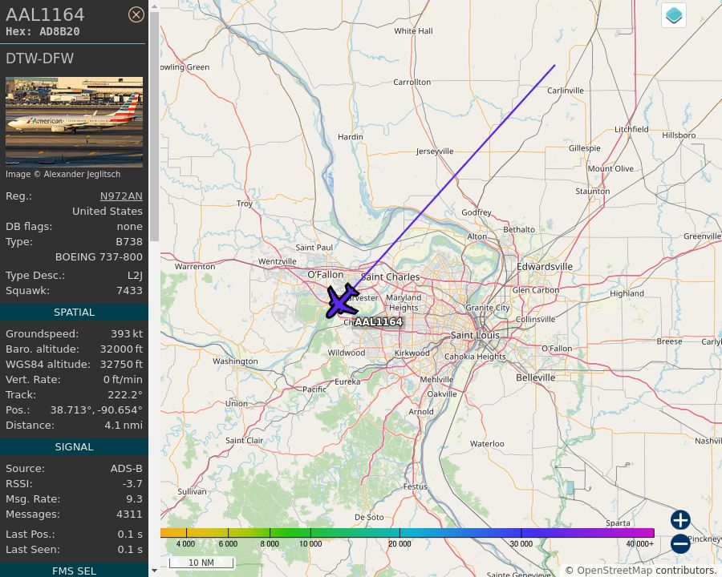Click the position 38.713°, -90.654°

[96, 410]
